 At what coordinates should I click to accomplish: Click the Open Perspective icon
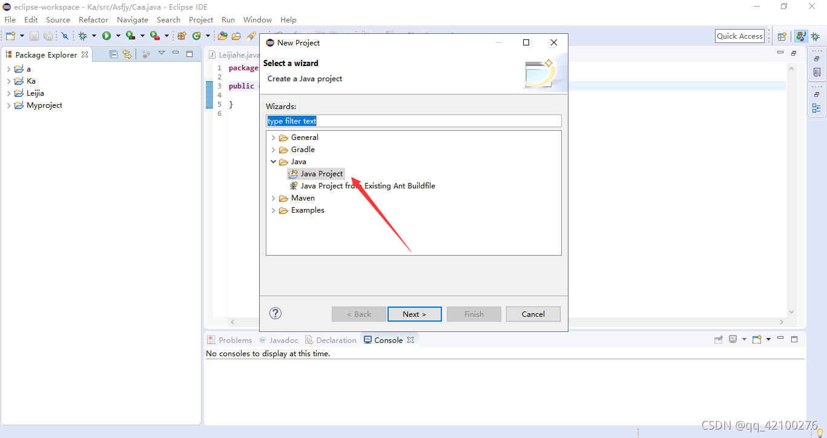coord(782,36)
